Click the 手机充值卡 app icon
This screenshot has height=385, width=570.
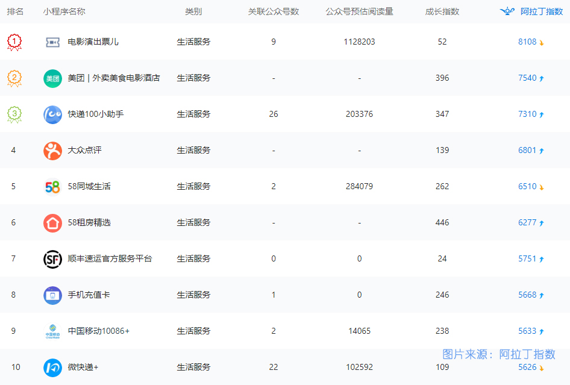(52, 295)
